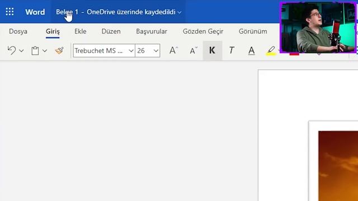Expand the undo dropdown arrow
Screen dimensions: 358x201
pos(21,51)
